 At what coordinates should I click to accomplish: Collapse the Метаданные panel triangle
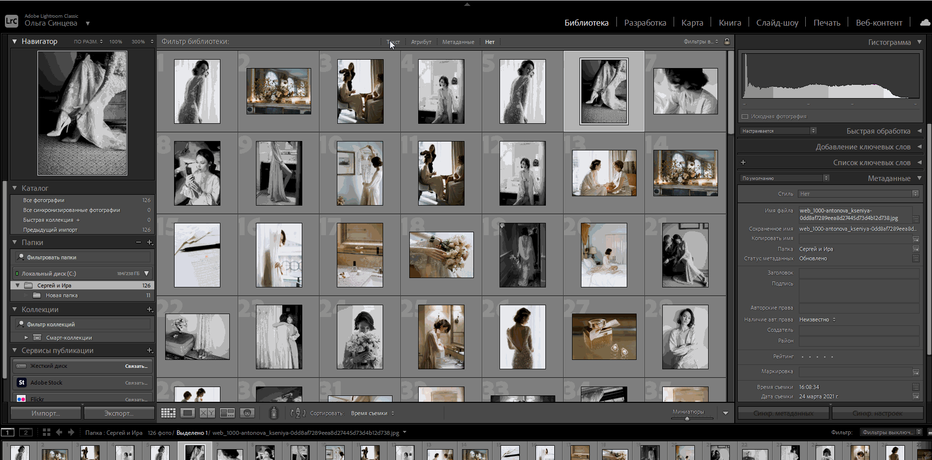919,178
